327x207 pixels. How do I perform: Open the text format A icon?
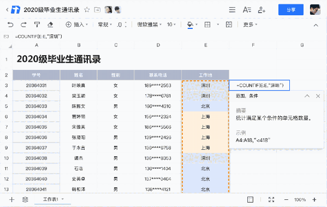point(247,10)
